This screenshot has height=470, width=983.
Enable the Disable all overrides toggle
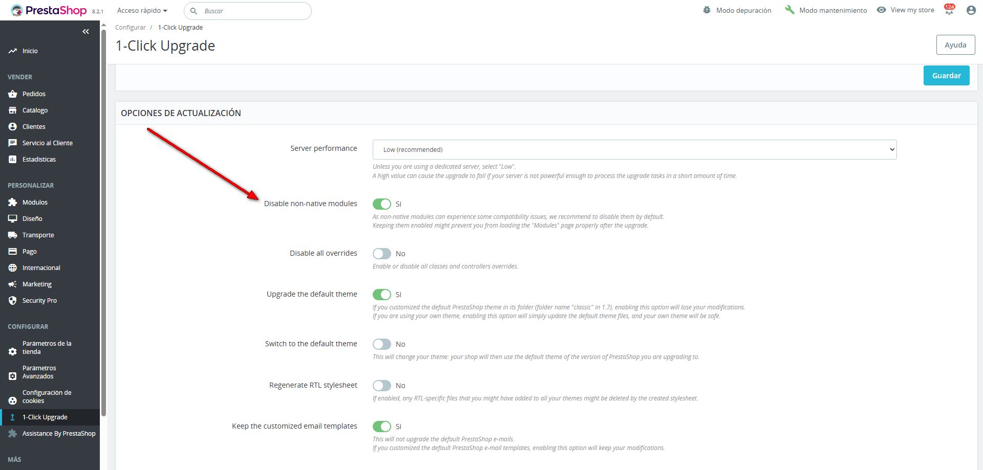(x=382, y=254)
